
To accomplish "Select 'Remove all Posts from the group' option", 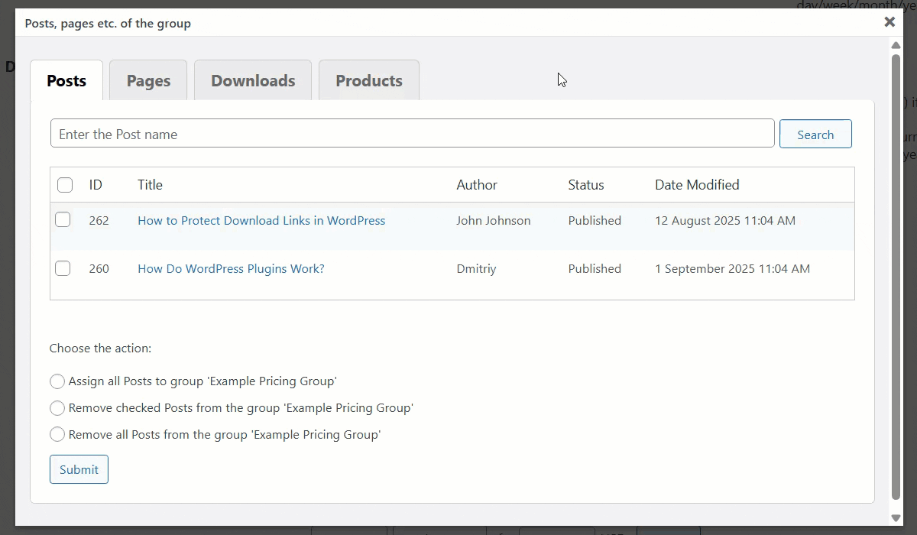I will pos(57,434).
